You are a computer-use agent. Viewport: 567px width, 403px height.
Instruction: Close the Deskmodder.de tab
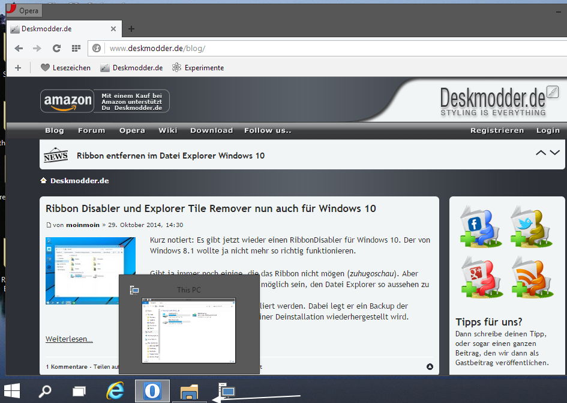pos(113,29)
